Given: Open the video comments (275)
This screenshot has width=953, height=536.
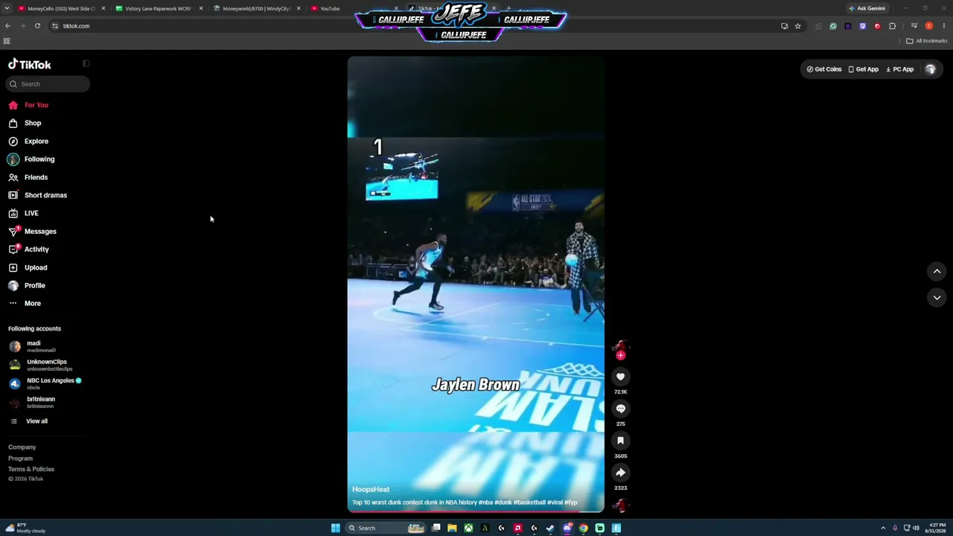Looking at the screenshot, I should click(620, 409).
